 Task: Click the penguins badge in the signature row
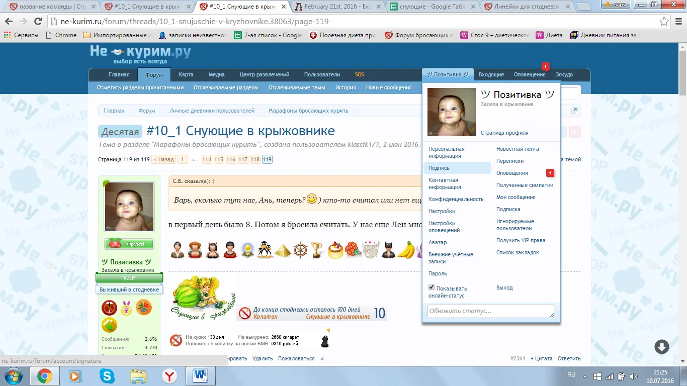tap(265, 250)
